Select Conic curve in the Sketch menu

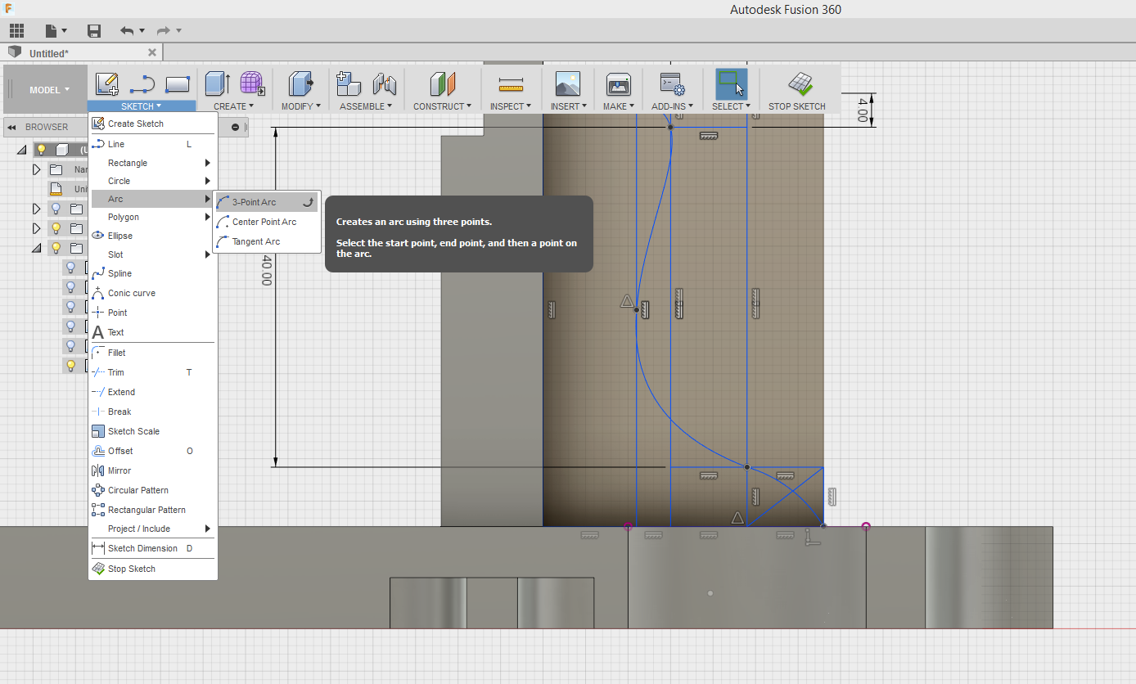[152, 293]
